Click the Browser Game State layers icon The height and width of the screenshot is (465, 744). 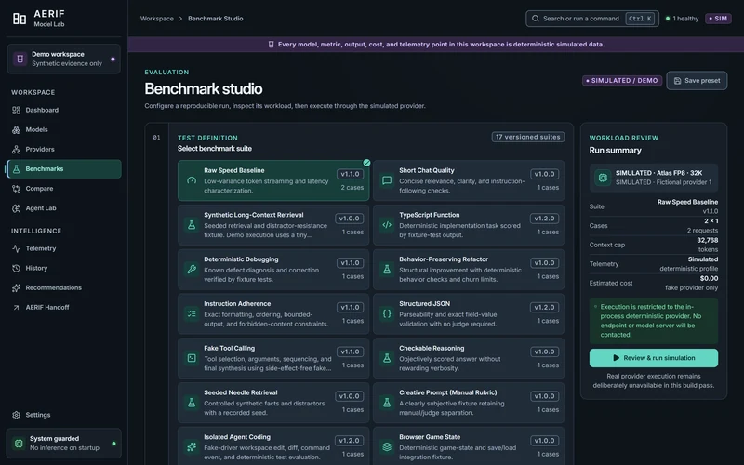[387, 447]
